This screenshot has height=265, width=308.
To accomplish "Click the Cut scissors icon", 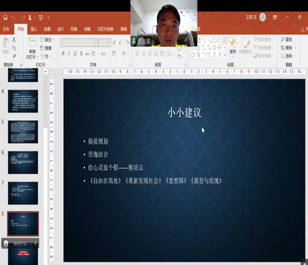I will [14, 39].
